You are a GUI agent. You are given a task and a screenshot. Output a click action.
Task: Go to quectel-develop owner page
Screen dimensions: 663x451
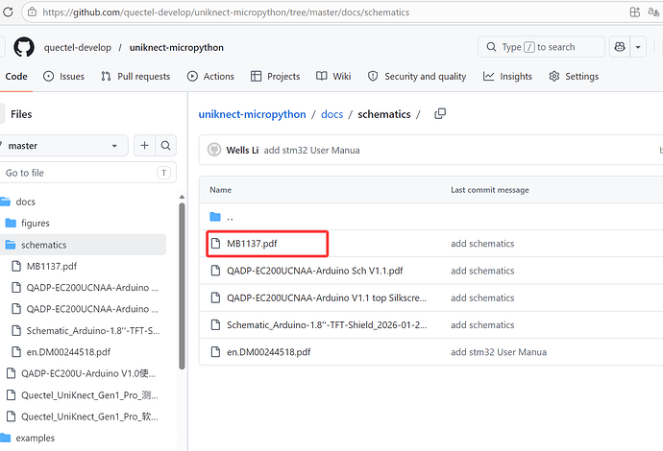point(78,47)
